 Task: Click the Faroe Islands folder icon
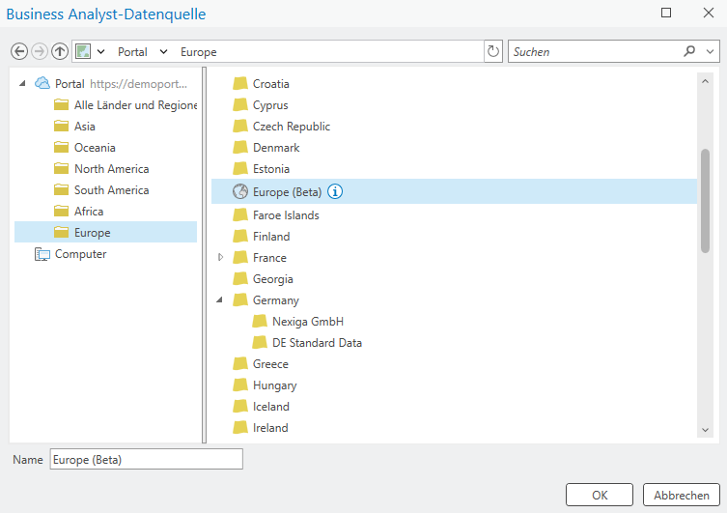tap(240, 215)
